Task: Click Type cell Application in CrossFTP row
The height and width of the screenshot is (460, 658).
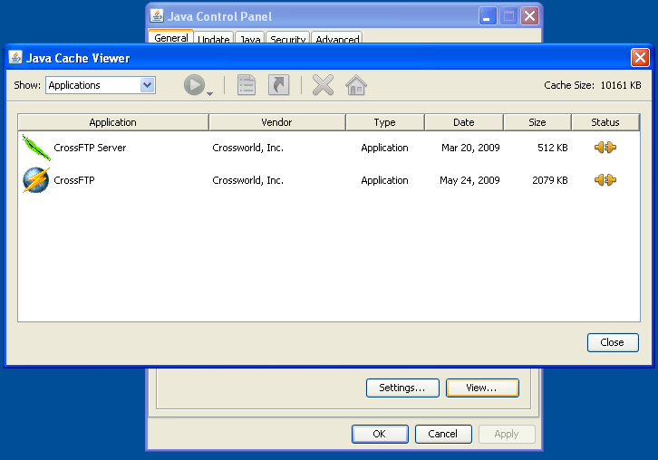Action: tap(384, 180)
